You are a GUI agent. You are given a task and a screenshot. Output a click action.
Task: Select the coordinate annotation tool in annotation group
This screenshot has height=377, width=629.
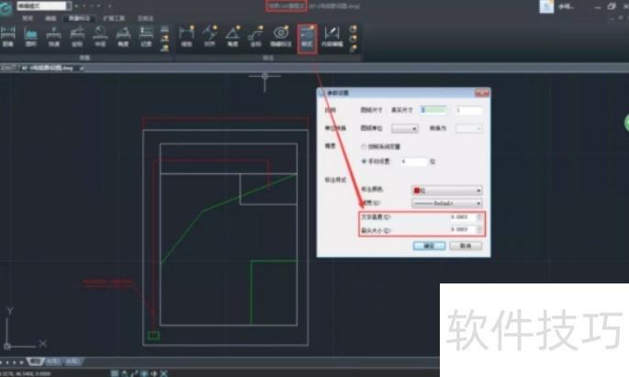tap(255, 36)
